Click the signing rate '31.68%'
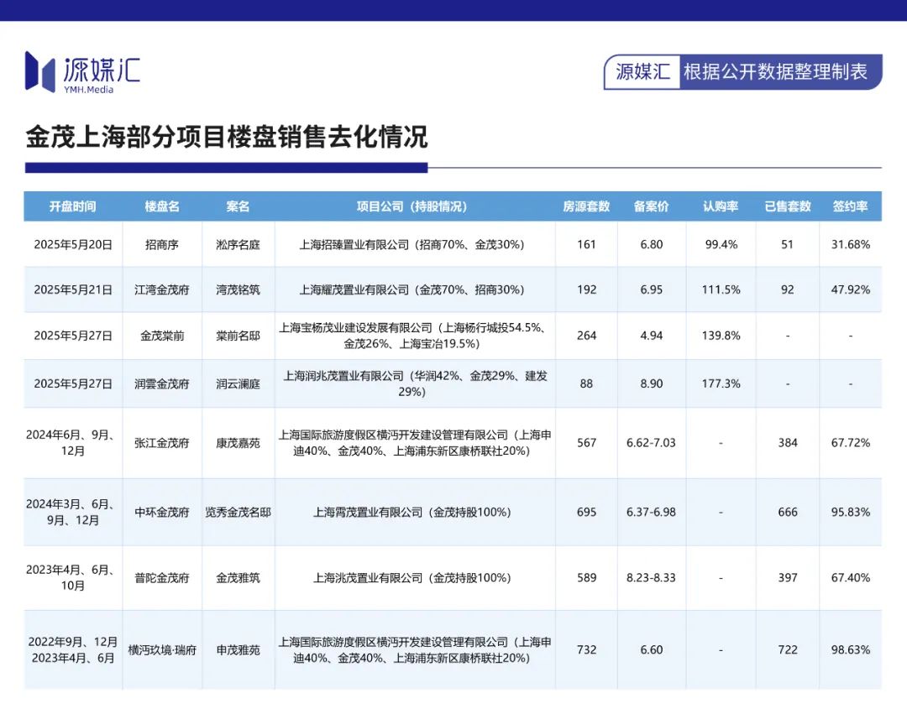 (x=850, y=244)
